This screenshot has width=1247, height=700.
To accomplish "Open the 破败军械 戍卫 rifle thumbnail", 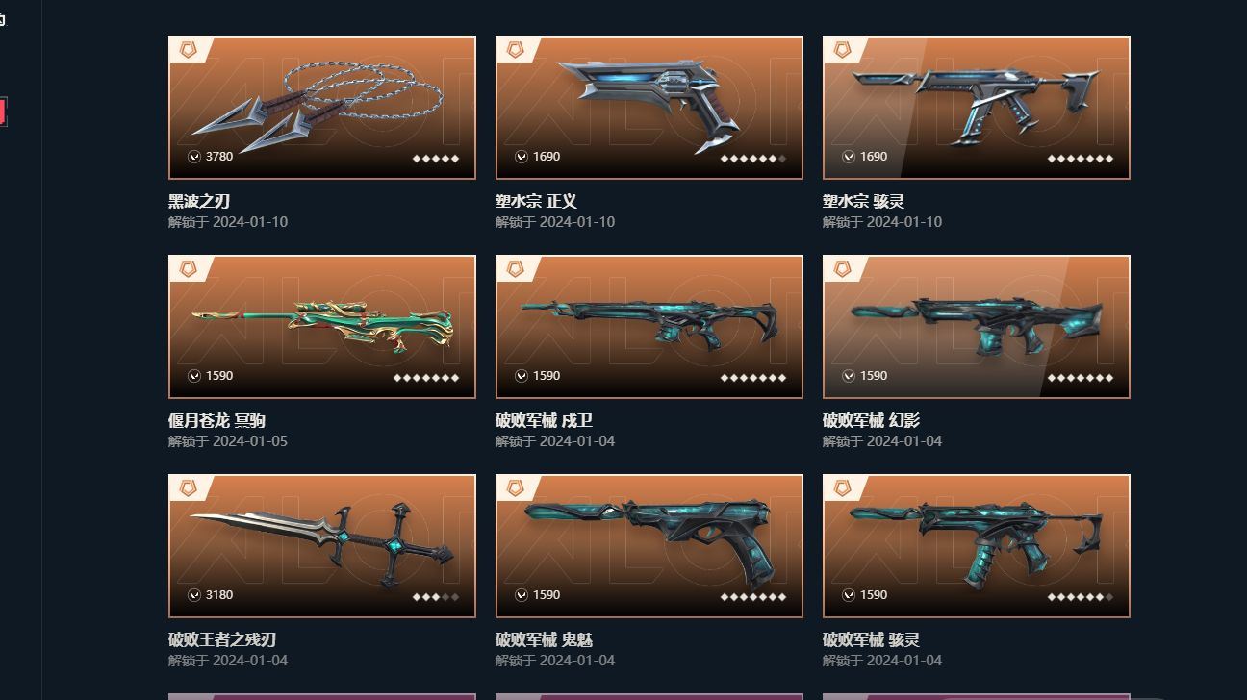I will (x=649, y=327).
